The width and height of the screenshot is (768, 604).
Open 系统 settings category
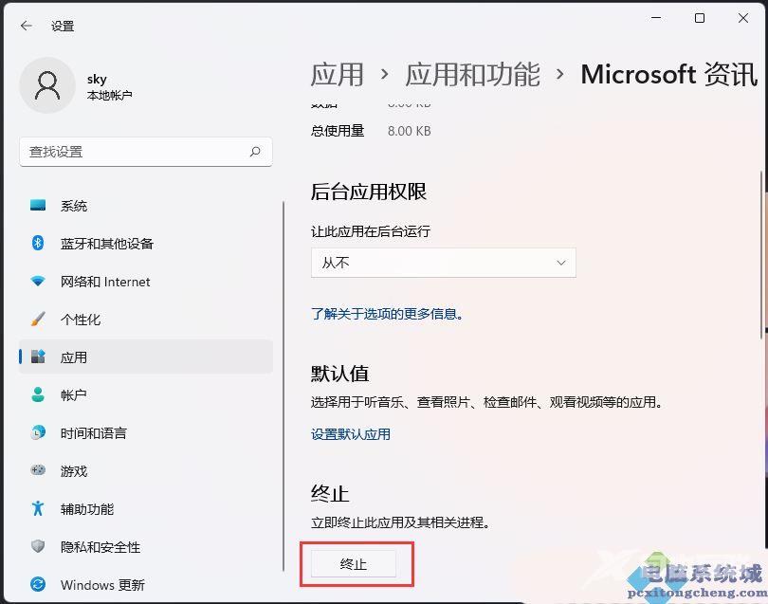pyautogui.click(x=145, y=205)
